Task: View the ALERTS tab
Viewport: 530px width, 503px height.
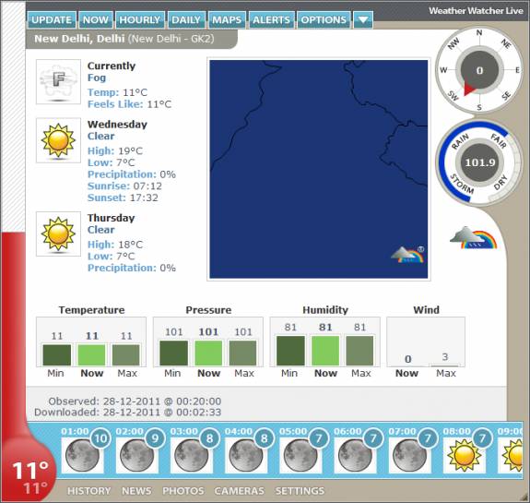Action: point(271,20)
